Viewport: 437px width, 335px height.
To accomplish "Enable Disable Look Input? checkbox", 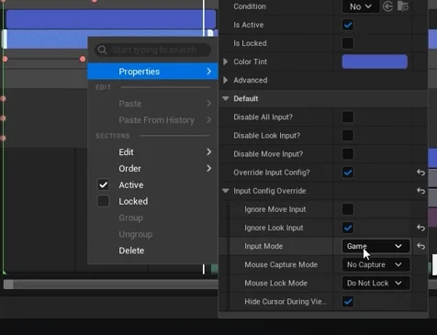I will click(348, 135).
